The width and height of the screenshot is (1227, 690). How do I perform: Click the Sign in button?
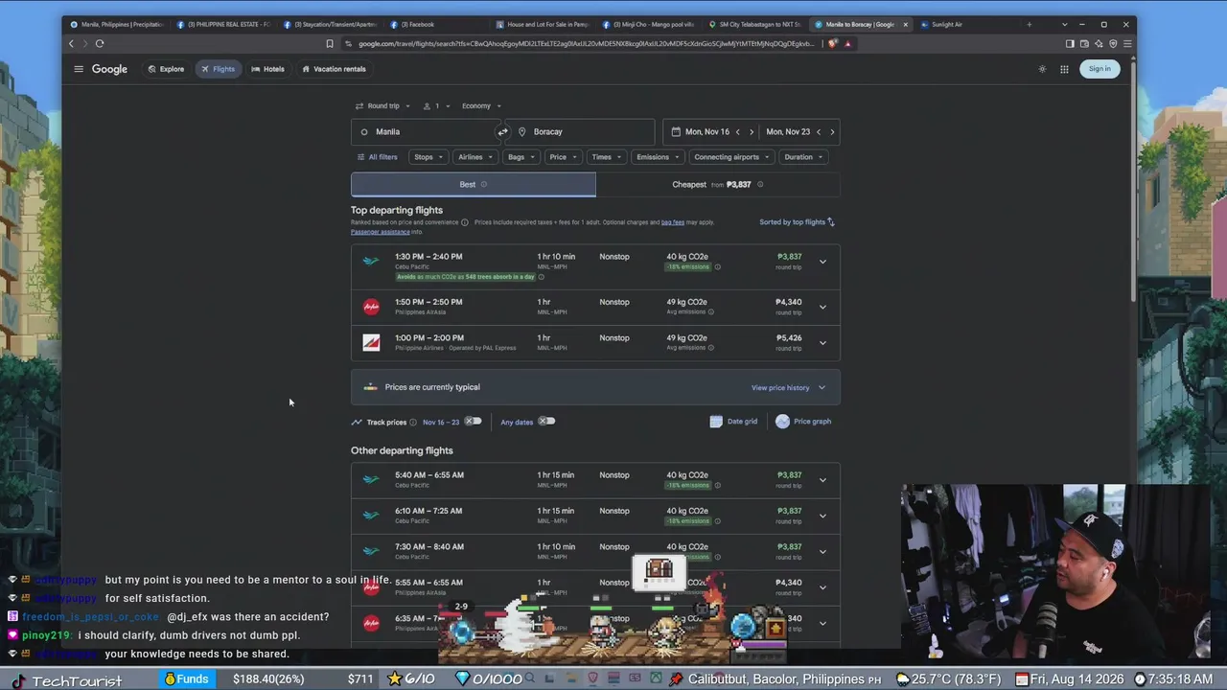[1100, 69]
